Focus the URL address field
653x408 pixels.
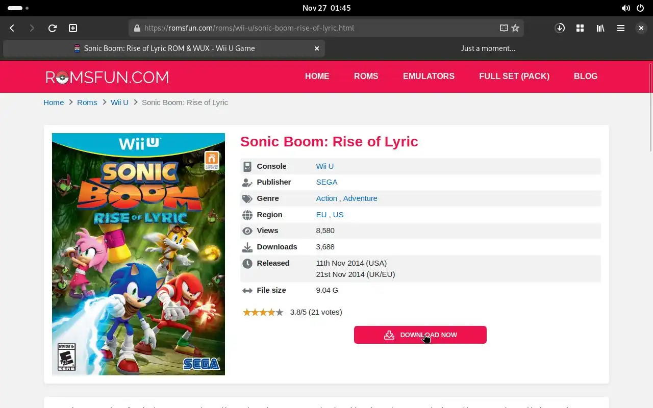coord(316,28)
